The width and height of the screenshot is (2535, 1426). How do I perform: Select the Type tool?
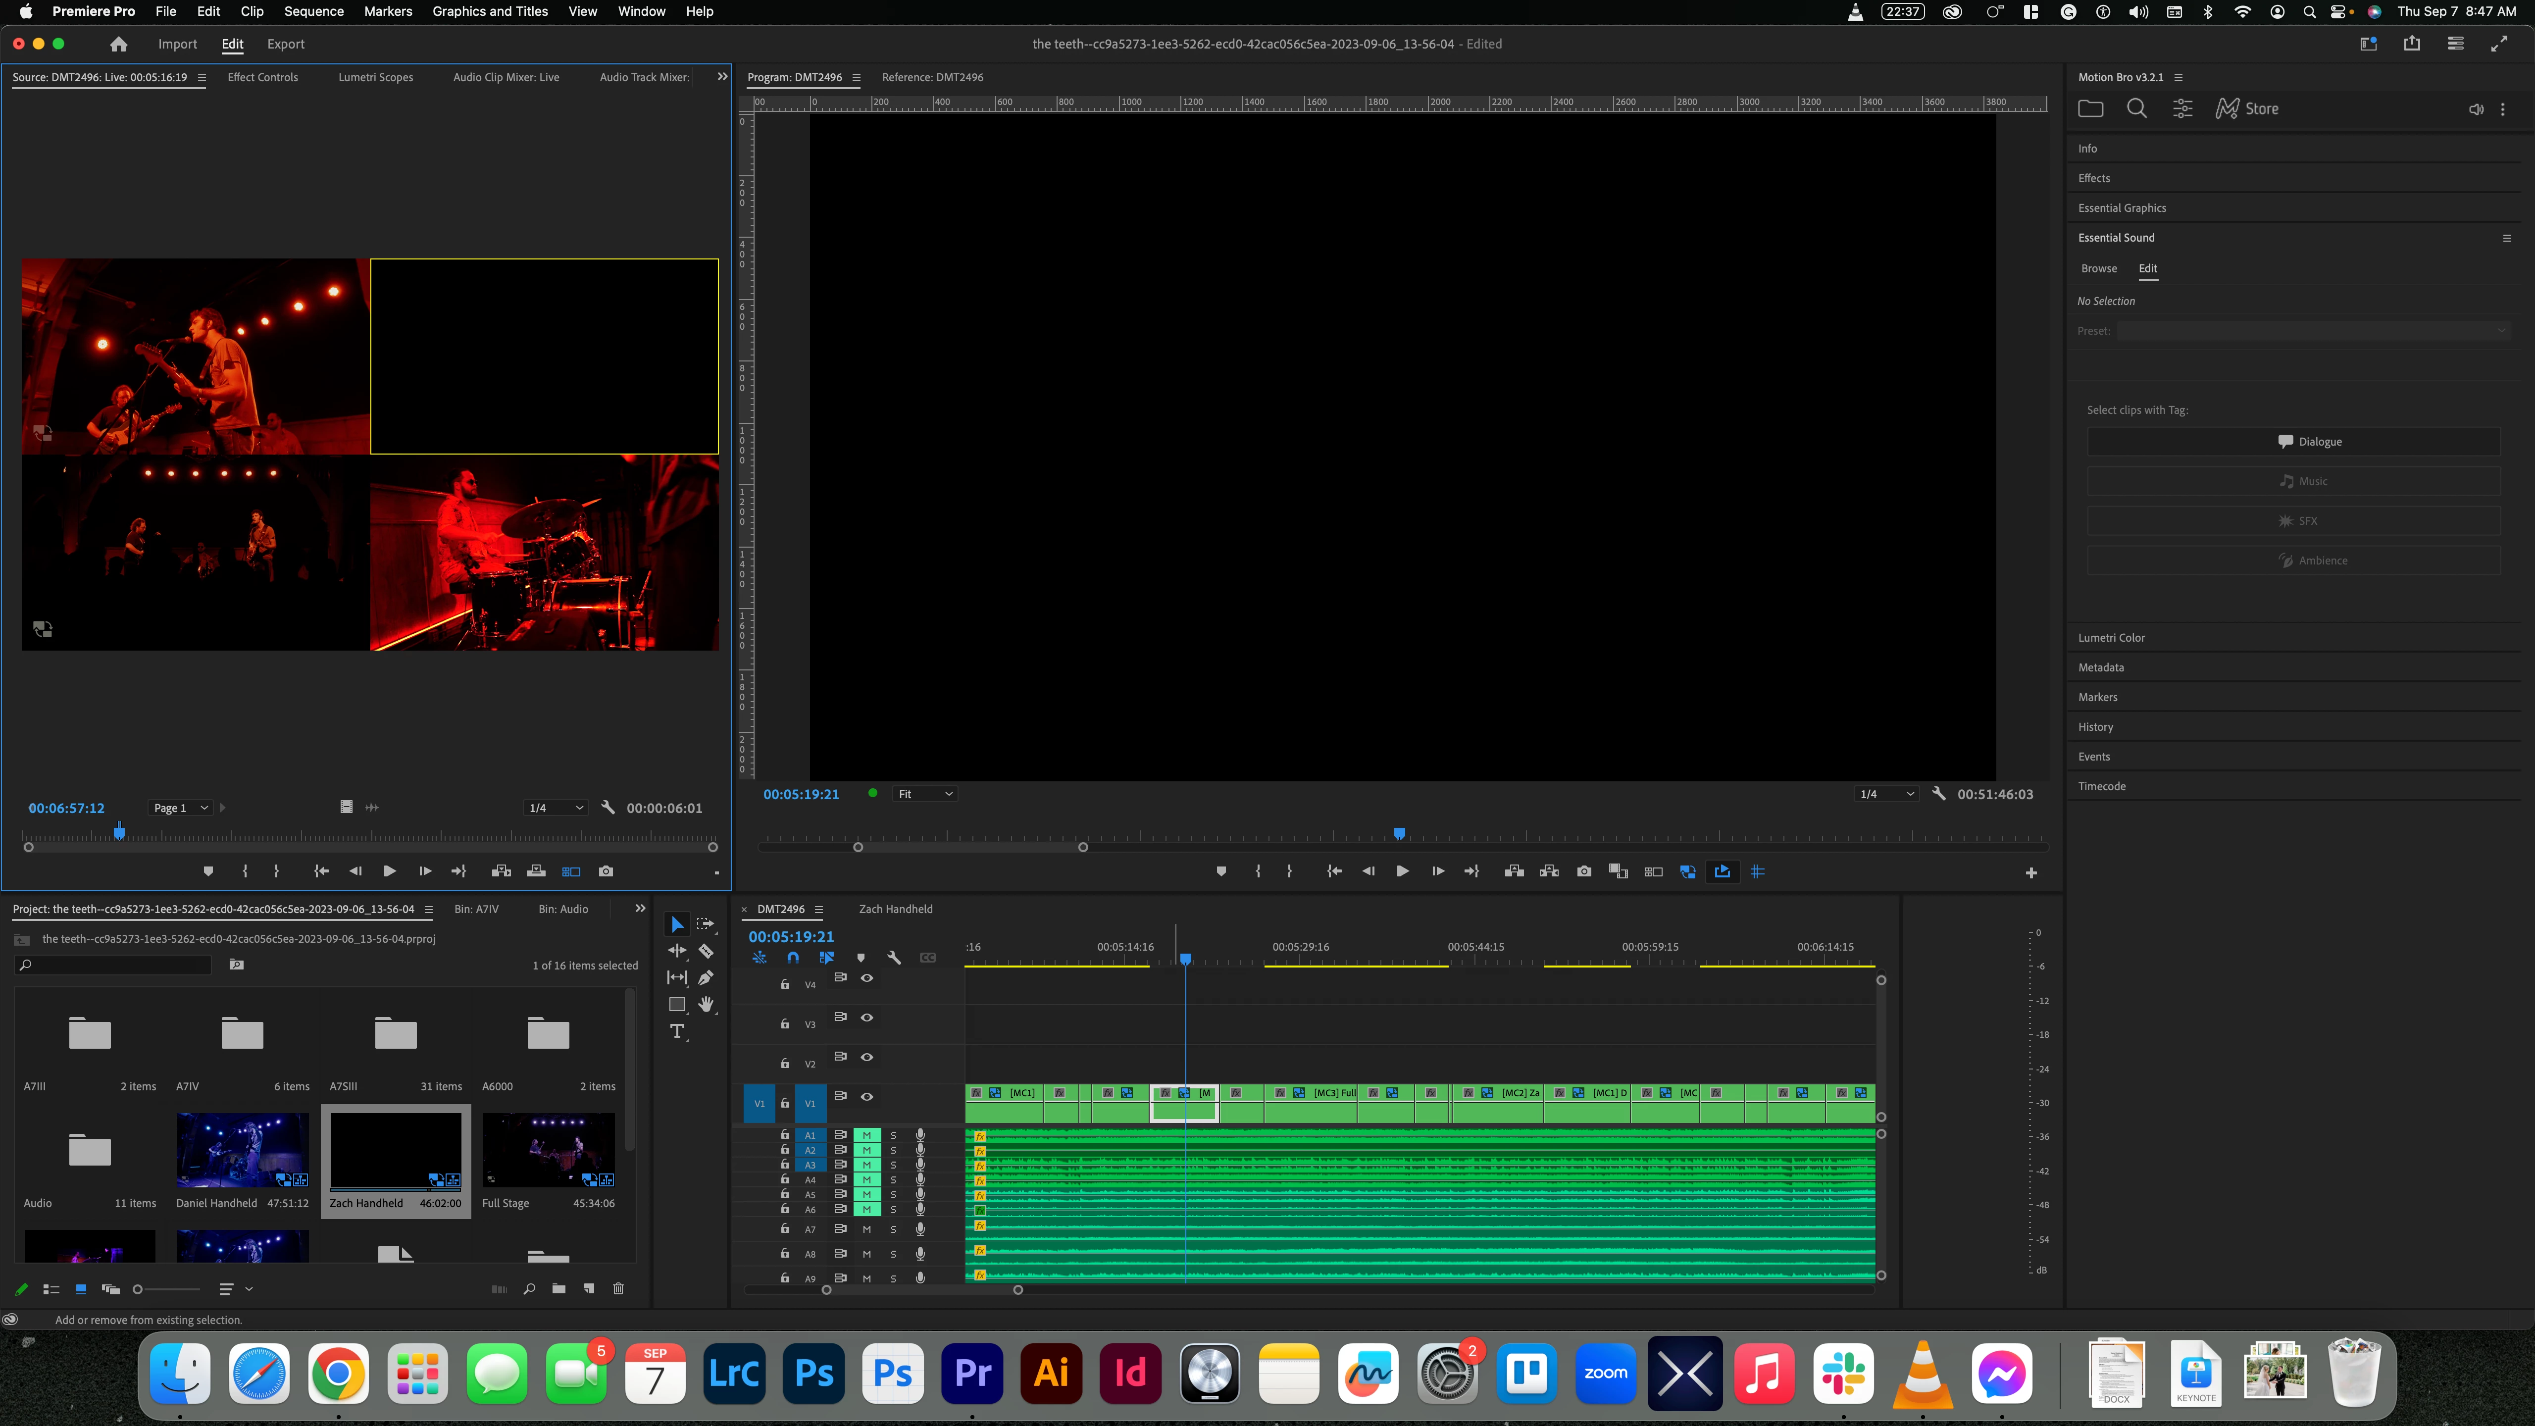pyautogui.click(x=677, y=1031)
